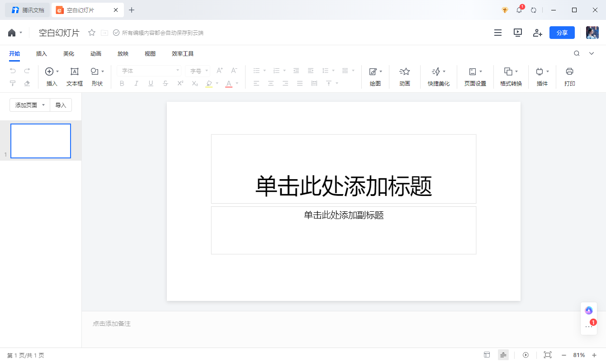The image size is (606, 362).
Task: Open the font color swatch picker
Action: [x=237, y=83]
